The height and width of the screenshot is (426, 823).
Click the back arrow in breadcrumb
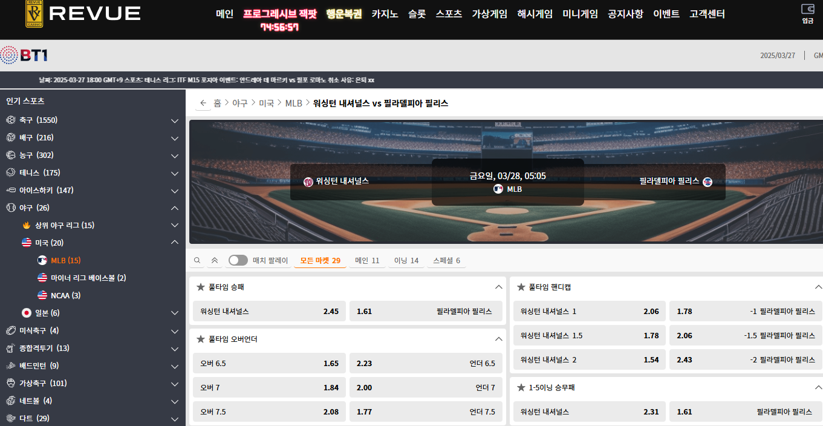203,103
